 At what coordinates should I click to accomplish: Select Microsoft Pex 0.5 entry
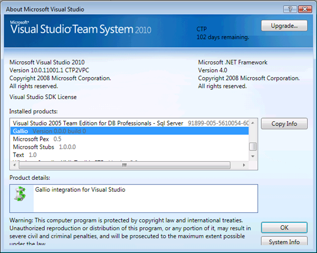(129, 139)
